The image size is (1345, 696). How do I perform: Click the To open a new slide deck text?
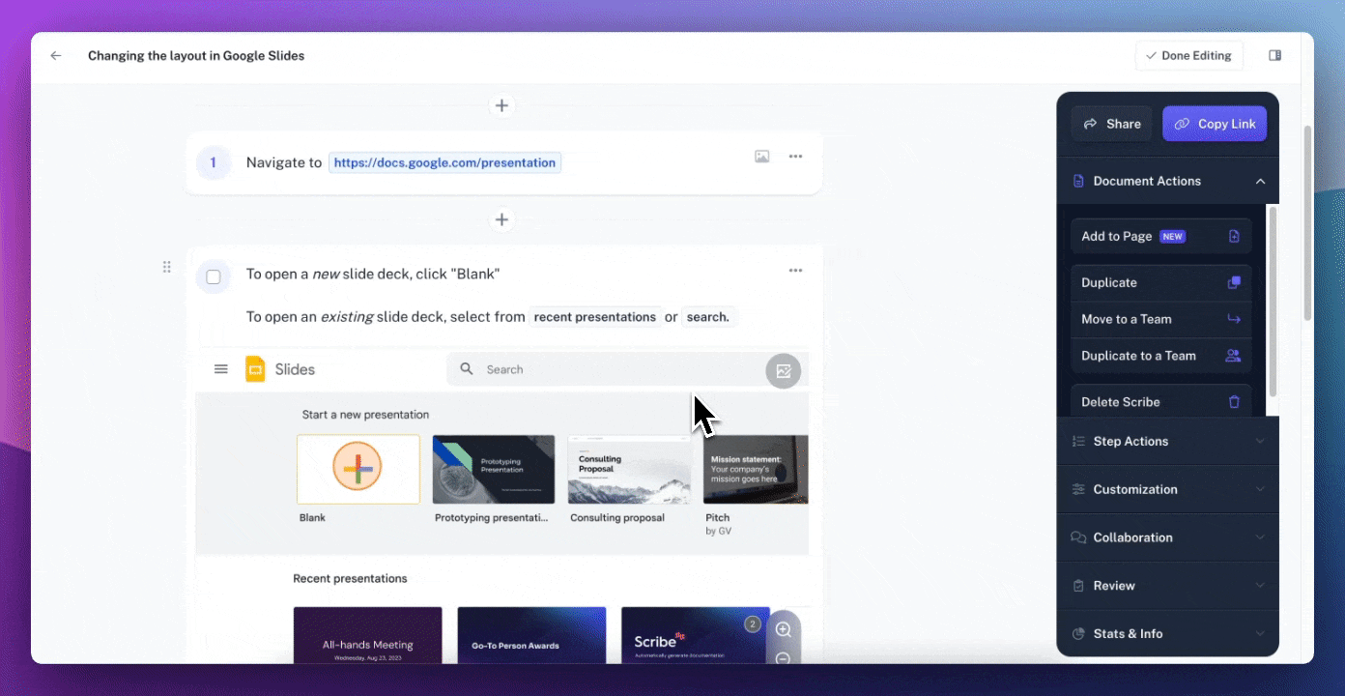[373, 274]
